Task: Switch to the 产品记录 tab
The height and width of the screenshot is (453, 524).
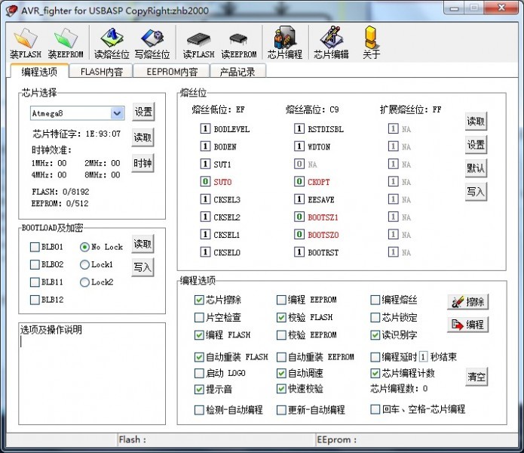Action: coord(237,72)
